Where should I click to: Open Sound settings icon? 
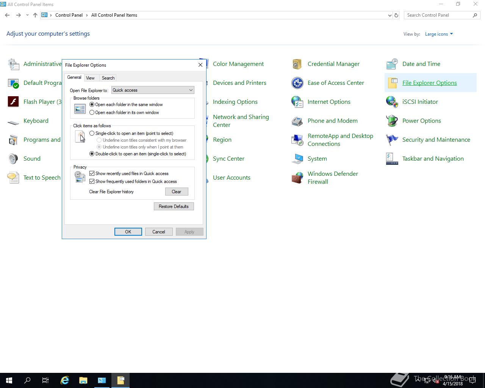click(13, 159)
